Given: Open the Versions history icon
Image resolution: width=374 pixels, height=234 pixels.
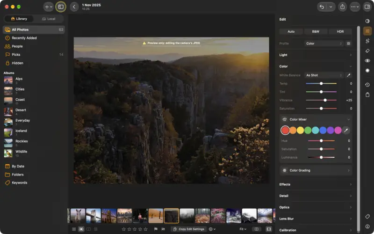Looking at the screenshot, I should pyautogui.click(x=367, y=85).
